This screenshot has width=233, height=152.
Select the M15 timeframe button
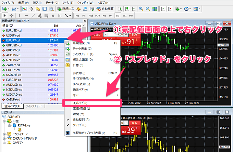91,16
